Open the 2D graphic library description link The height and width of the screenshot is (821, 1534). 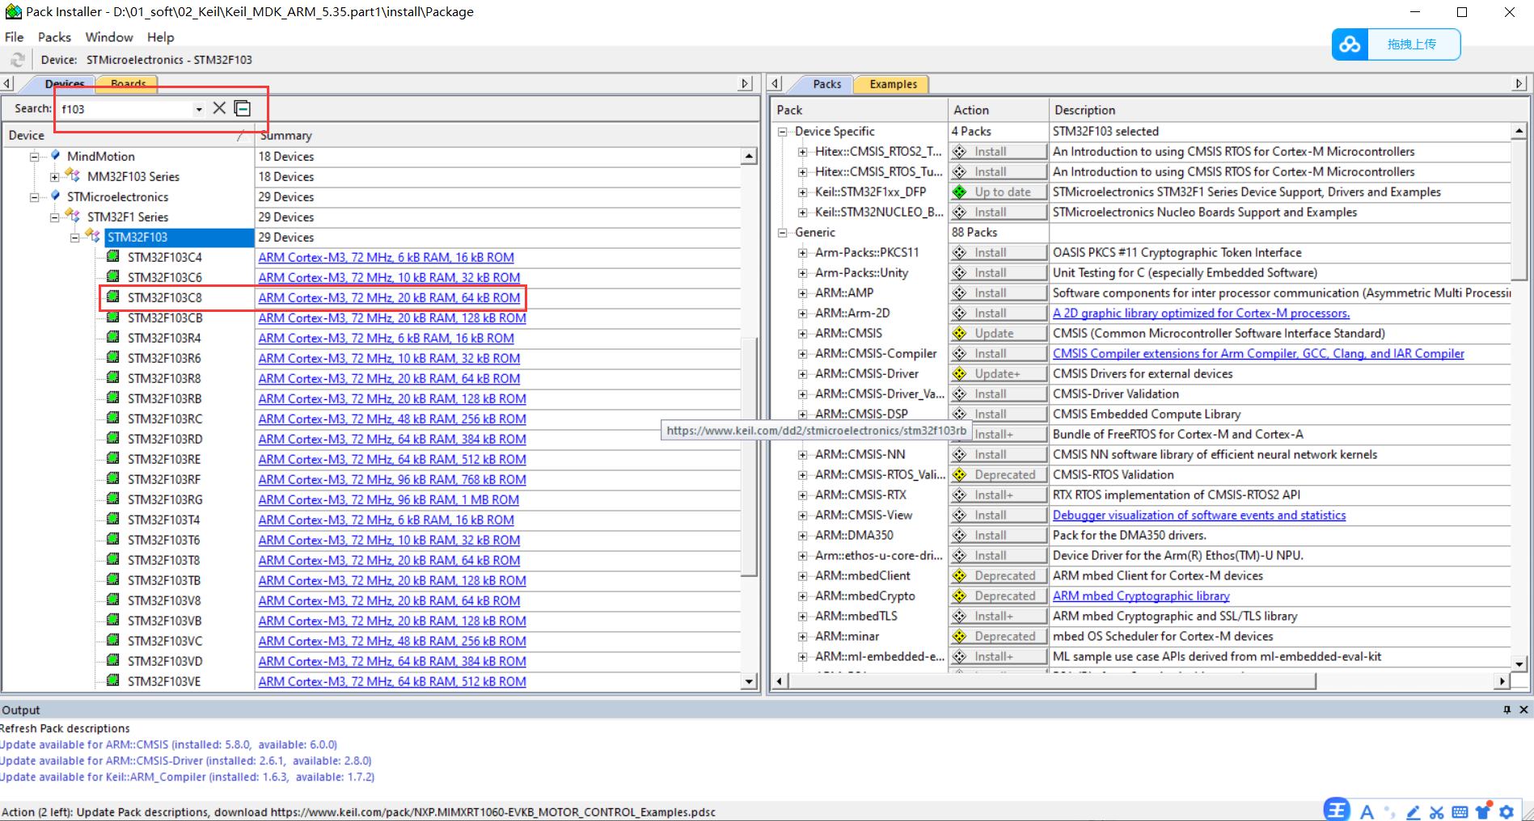click(x=1201, y=314)
